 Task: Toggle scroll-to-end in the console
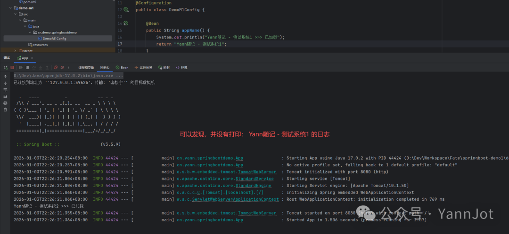pyautogui.click(x=5, y=96)
